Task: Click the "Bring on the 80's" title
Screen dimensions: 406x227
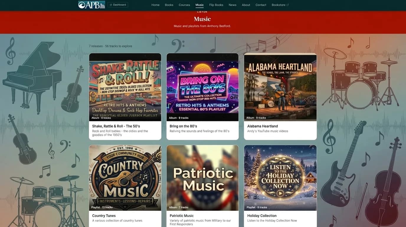Action: 183,126
